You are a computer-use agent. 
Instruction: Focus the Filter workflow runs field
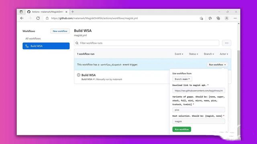(x=147, y=43)
